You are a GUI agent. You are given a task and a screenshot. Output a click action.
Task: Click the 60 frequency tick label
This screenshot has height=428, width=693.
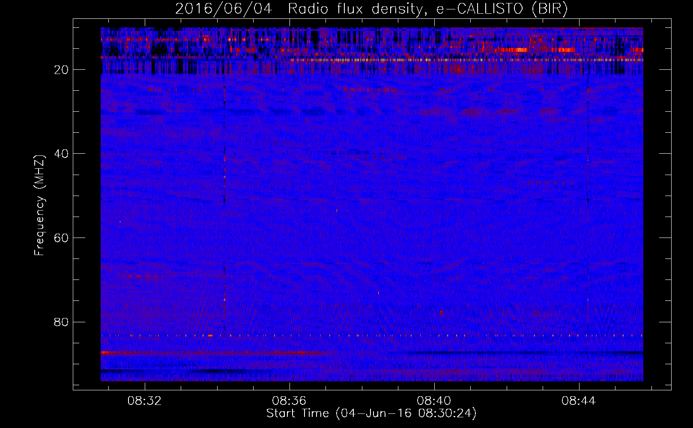pyautogui.click(x=61, y=238)
